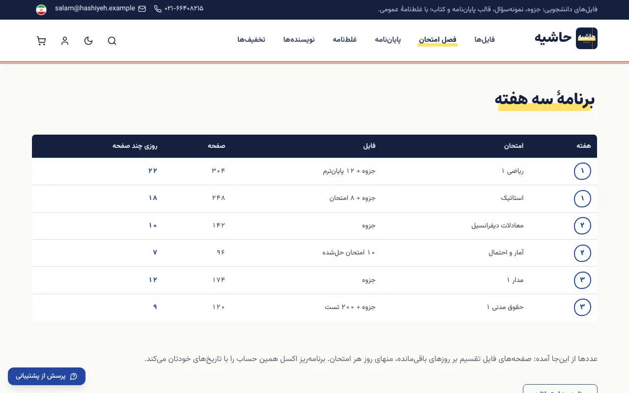629x393 pixels.
Task: Click the page count ۲۴۸
Action: tap(219, 198)
